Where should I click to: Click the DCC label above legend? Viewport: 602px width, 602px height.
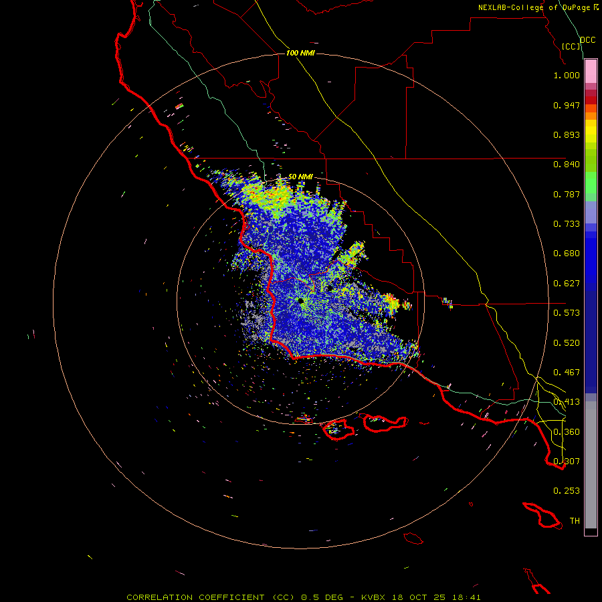click(587, 40)
